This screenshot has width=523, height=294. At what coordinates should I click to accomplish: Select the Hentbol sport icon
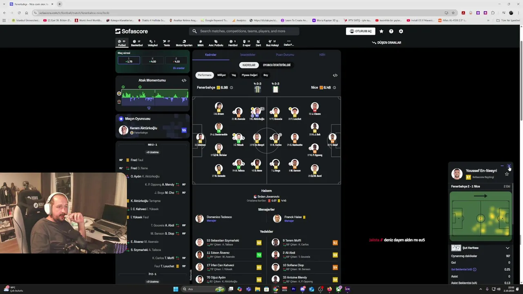[232, 43]
